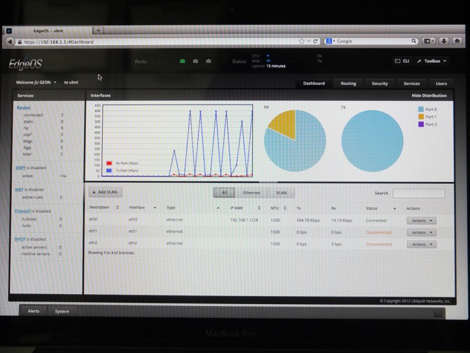
Task: Click the red Rx Rate legend marker
Action: [x=109, y=163]
